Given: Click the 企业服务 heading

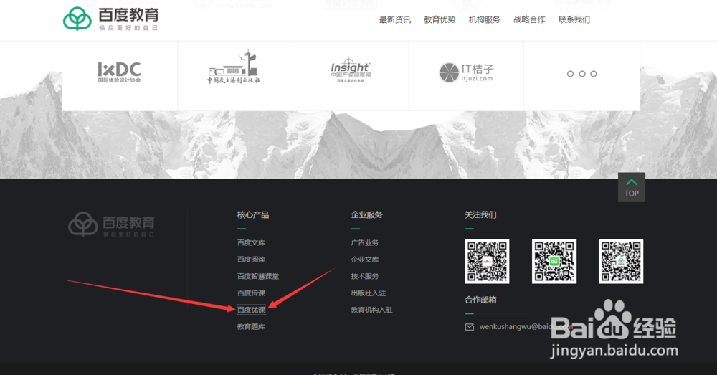Looking at the screenshot, I should pos(366,215).
